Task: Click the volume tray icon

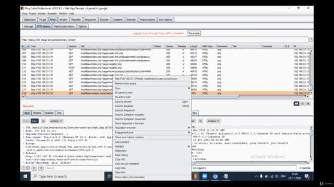Action: tap(277, 176)
